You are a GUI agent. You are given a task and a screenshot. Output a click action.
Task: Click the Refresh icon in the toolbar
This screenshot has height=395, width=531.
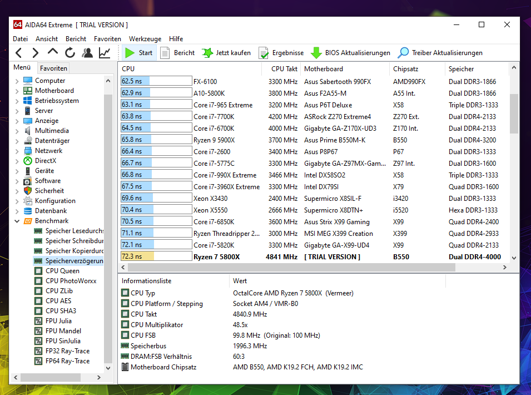70,53
